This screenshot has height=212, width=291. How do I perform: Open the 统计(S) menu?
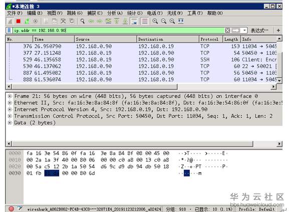(135, 13)
